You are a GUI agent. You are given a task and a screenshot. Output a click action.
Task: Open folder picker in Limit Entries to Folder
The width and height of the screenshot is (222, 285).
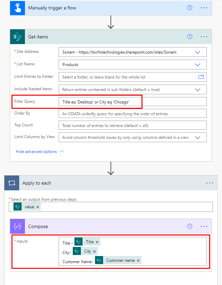click(201, 77)
